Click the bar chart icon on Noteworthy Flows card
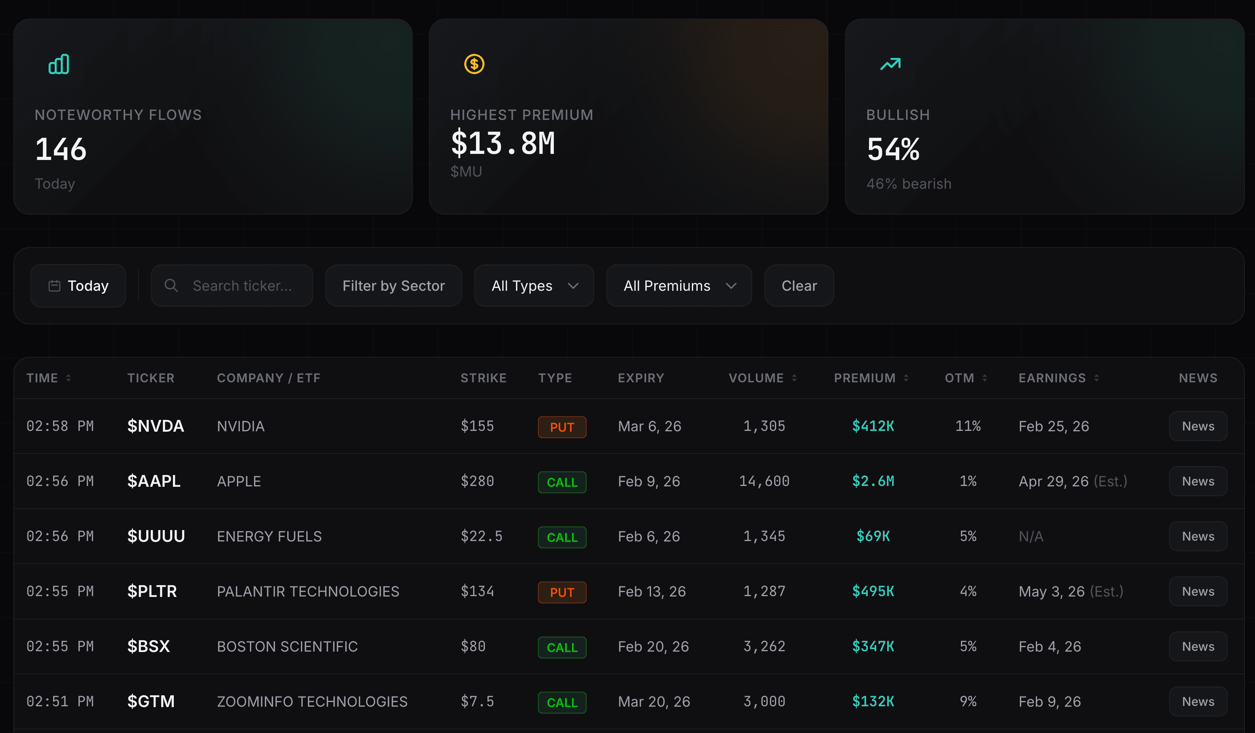Screen dimensions: 1255x733 [58, 64]
